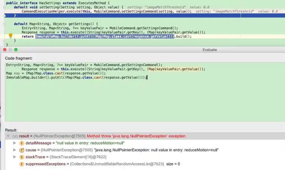Screen dimensions: 285x170
Task: Click the cause field icon
Action: [x=21, y=150]
